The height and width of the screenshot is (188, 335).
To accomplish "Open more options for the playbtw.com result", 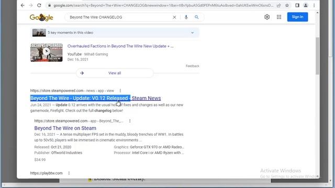I will pos(69,173).
